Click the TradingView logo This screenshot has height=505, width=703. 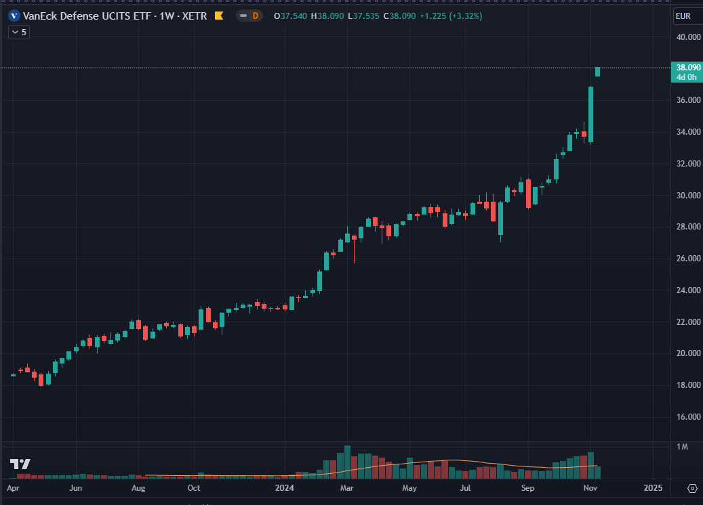[20, 464]
